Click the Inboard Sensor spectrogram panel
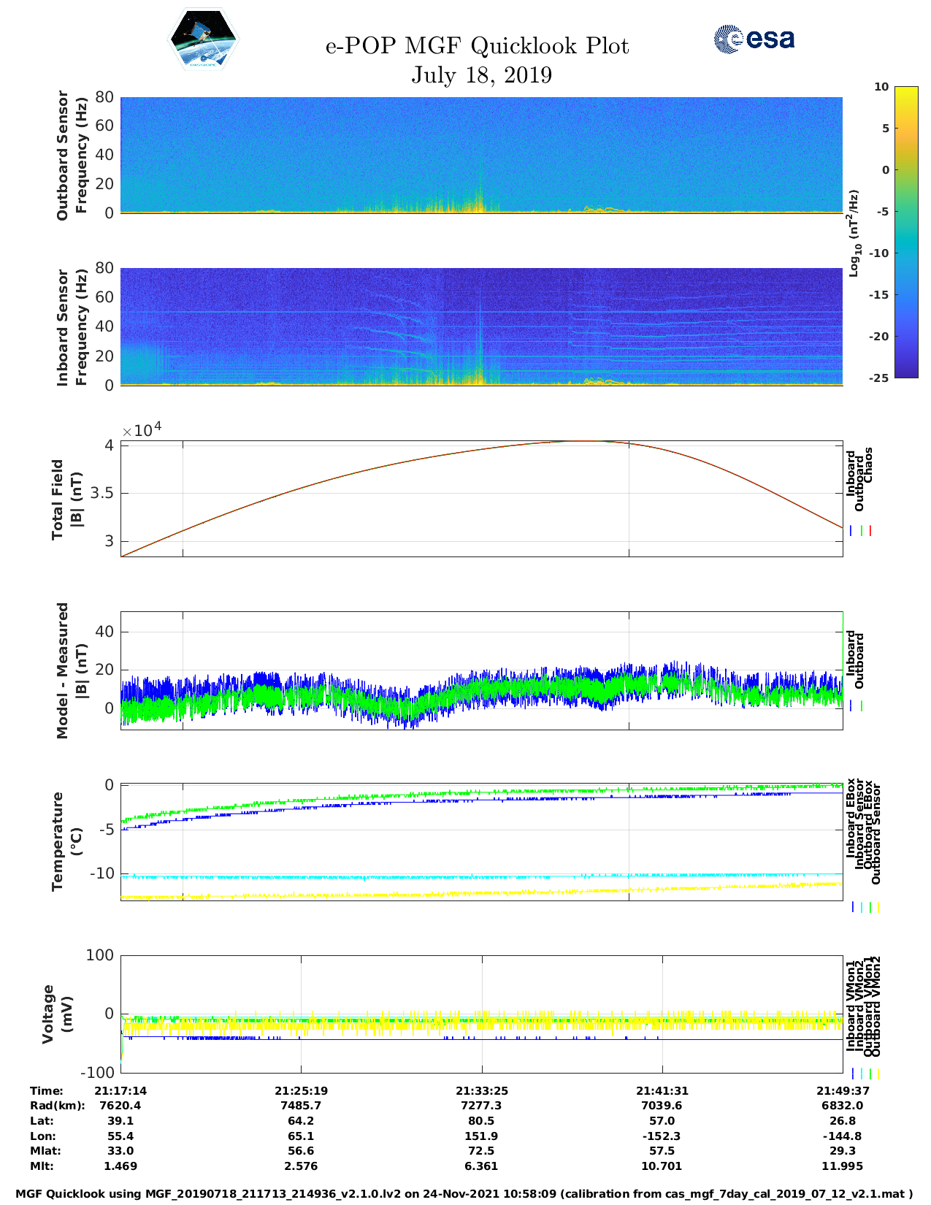Viewport: 931px width, 1205px height. [481, 326]
